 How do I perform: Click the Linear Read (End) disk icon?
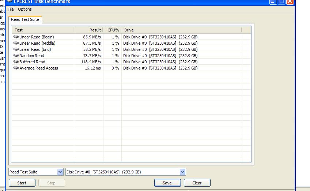[16, 49]
